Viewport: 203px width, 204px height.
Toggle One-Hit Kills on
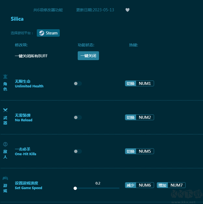(78, 151)
